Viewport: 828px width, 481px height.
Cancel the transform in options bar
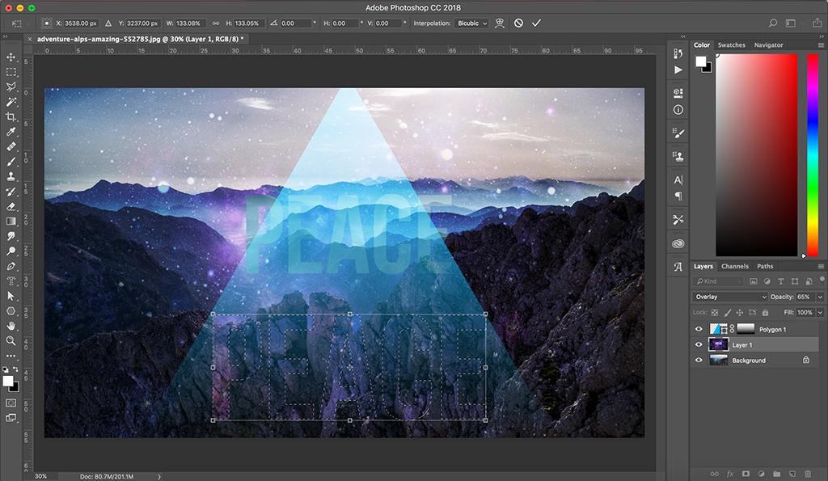tap(518, 23)
